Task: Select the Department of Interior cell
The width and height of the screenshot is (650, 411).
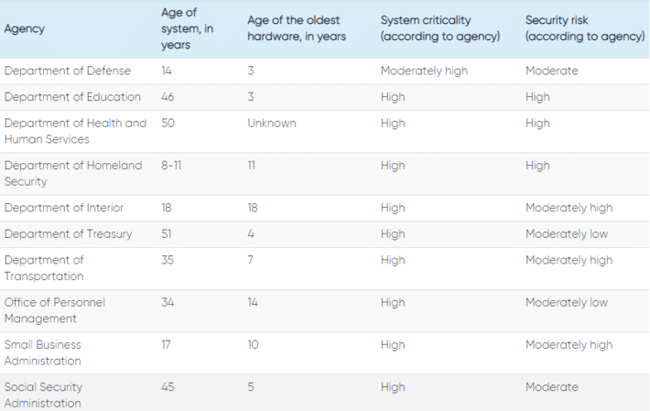Action: pos(64,208)
